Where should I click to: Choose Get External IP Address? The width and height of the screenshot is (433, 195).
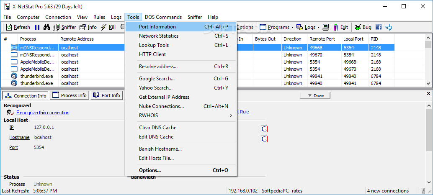pos(180,97)
